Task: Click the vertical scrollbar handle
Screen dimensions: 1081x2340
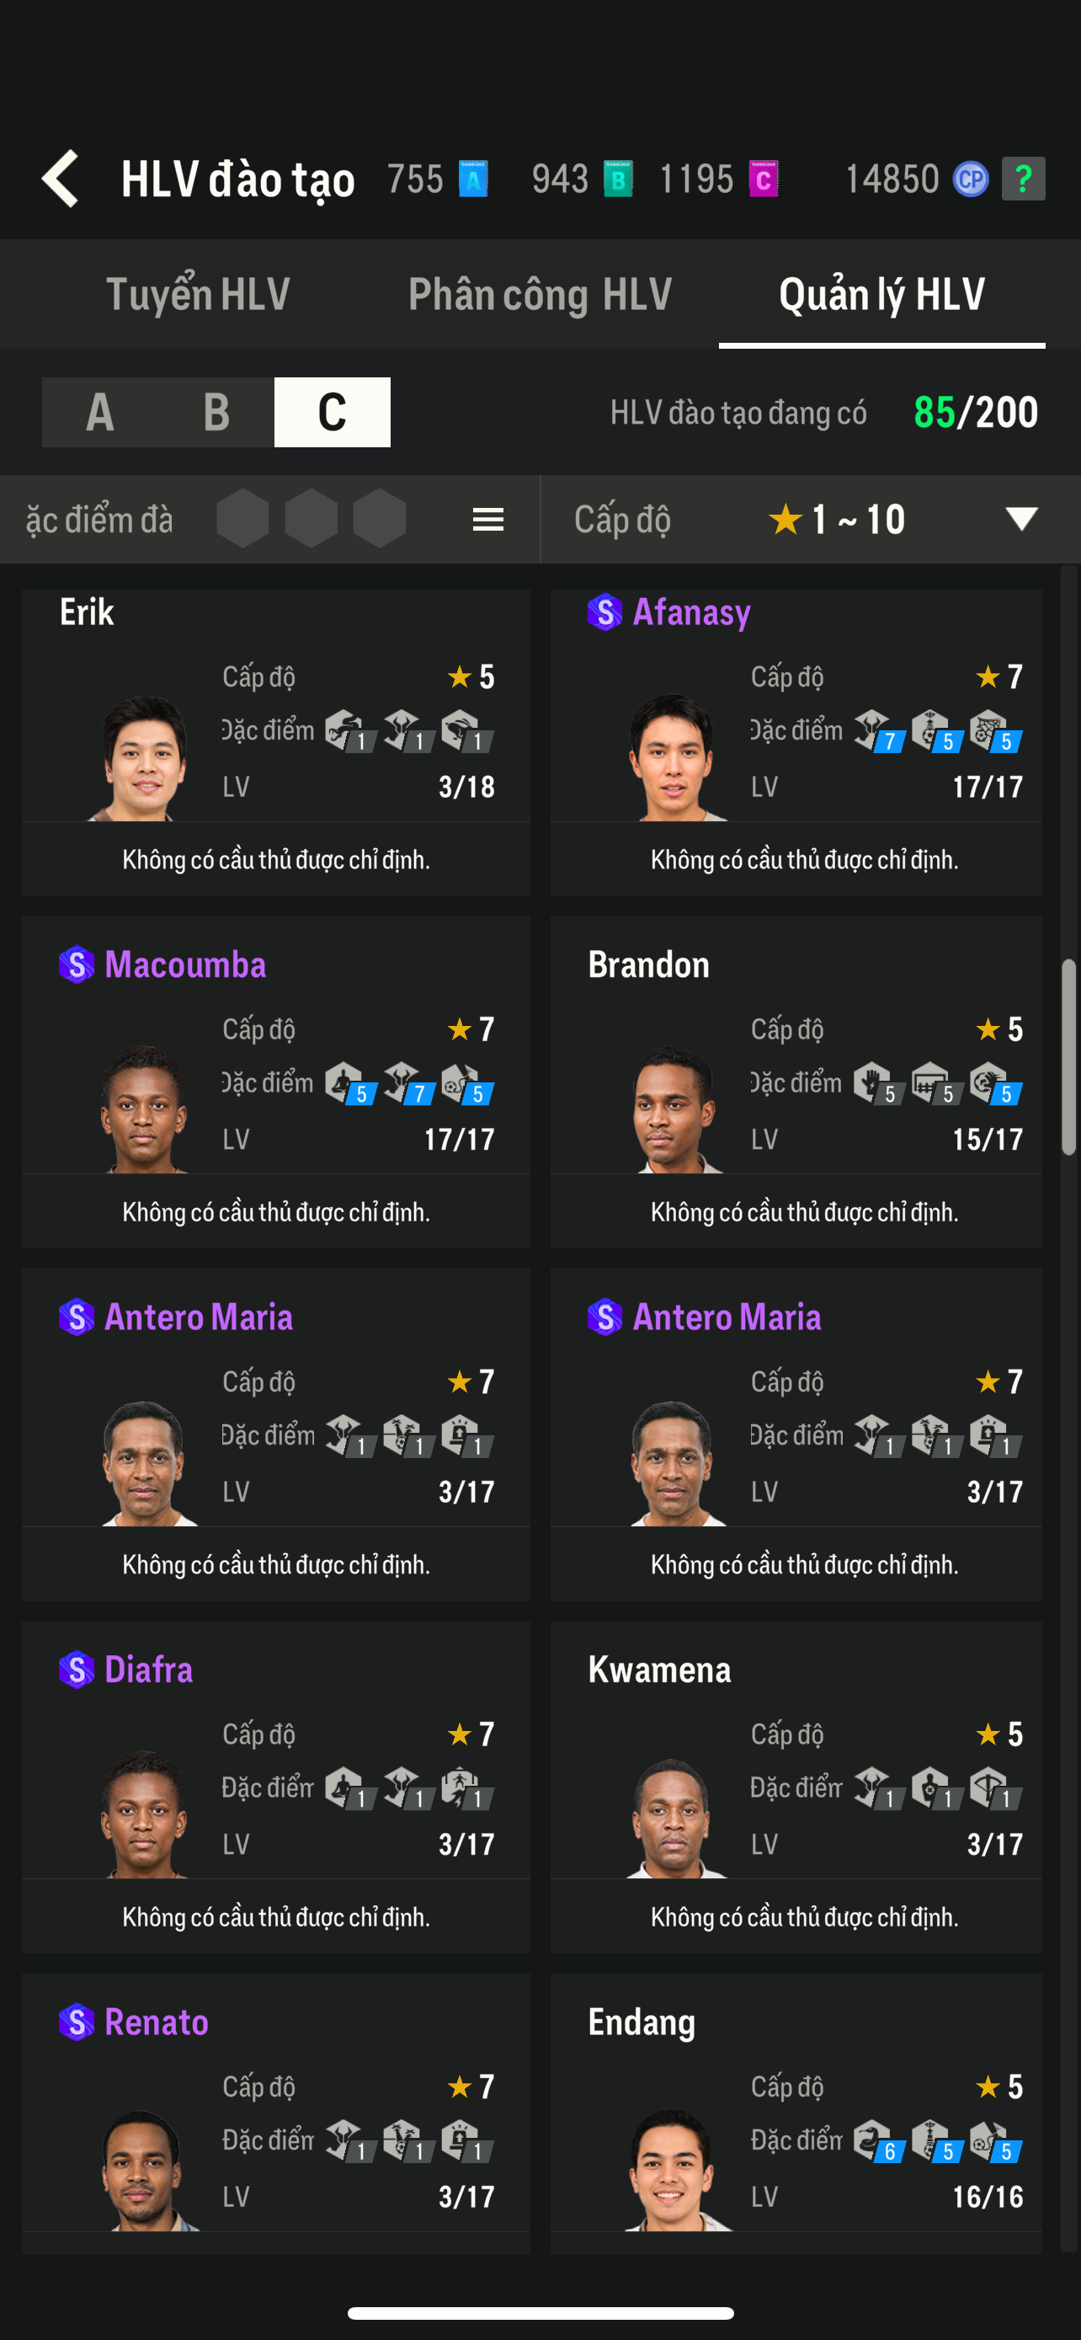Action: pos(1068,1056)
